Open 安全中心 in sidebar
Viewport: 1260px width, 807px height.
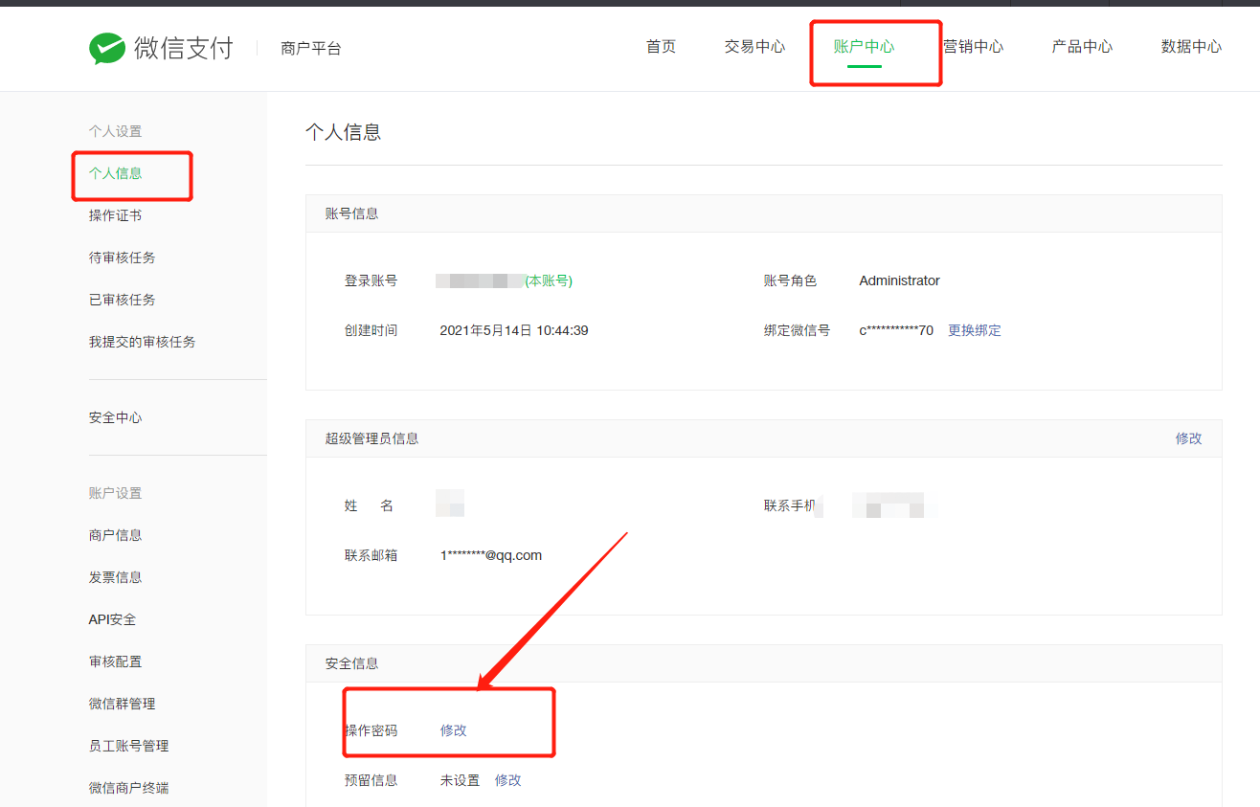click(x=116, y=417)
